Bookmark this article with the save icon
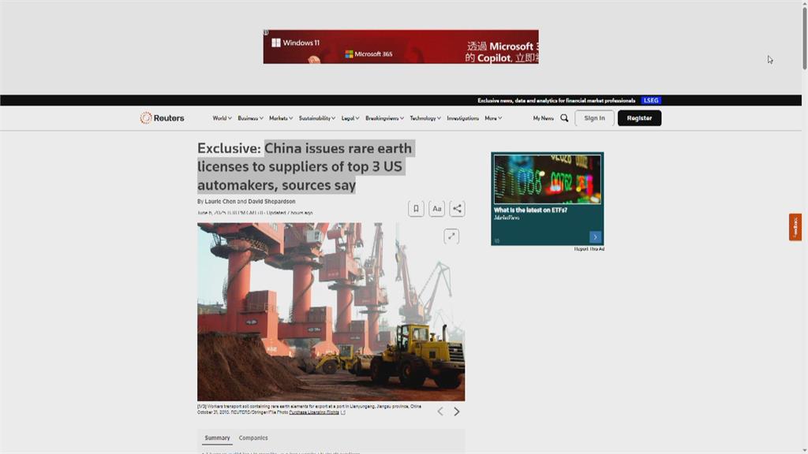The image size is (808, 454). pos(416,209)
